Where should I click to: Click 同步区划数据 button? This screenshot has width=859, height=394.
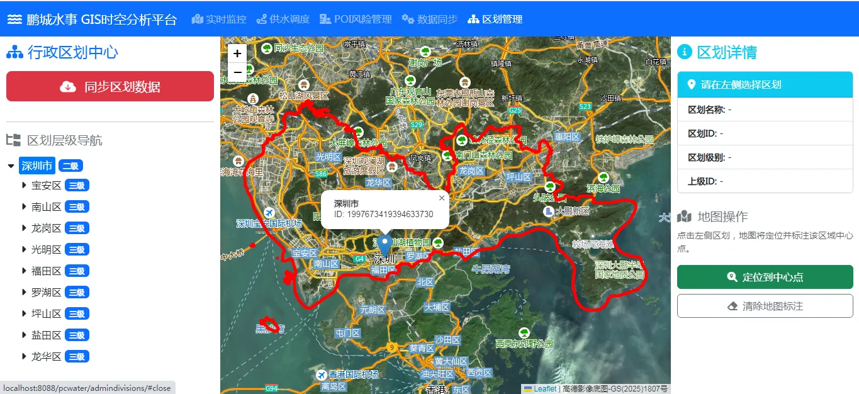click(110, 86)
